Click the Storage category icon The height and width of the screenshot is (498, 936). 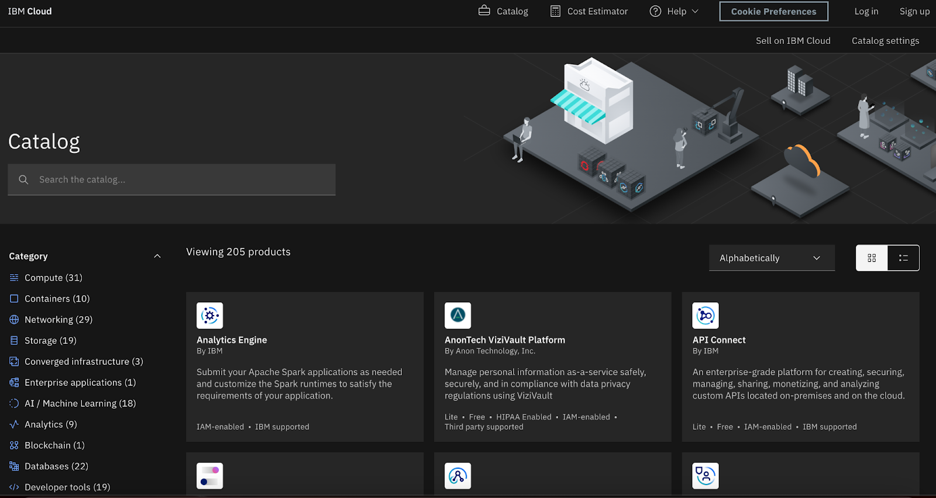pyautogui.click(x=14, y=340)
